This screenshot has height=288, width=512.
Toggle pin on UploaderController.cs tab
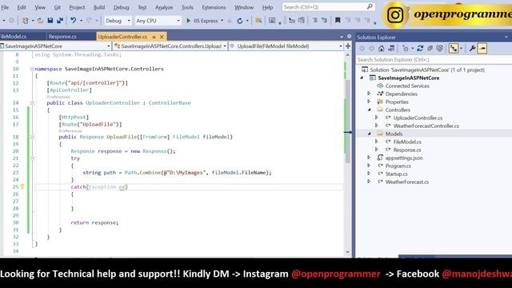(154, 37)
